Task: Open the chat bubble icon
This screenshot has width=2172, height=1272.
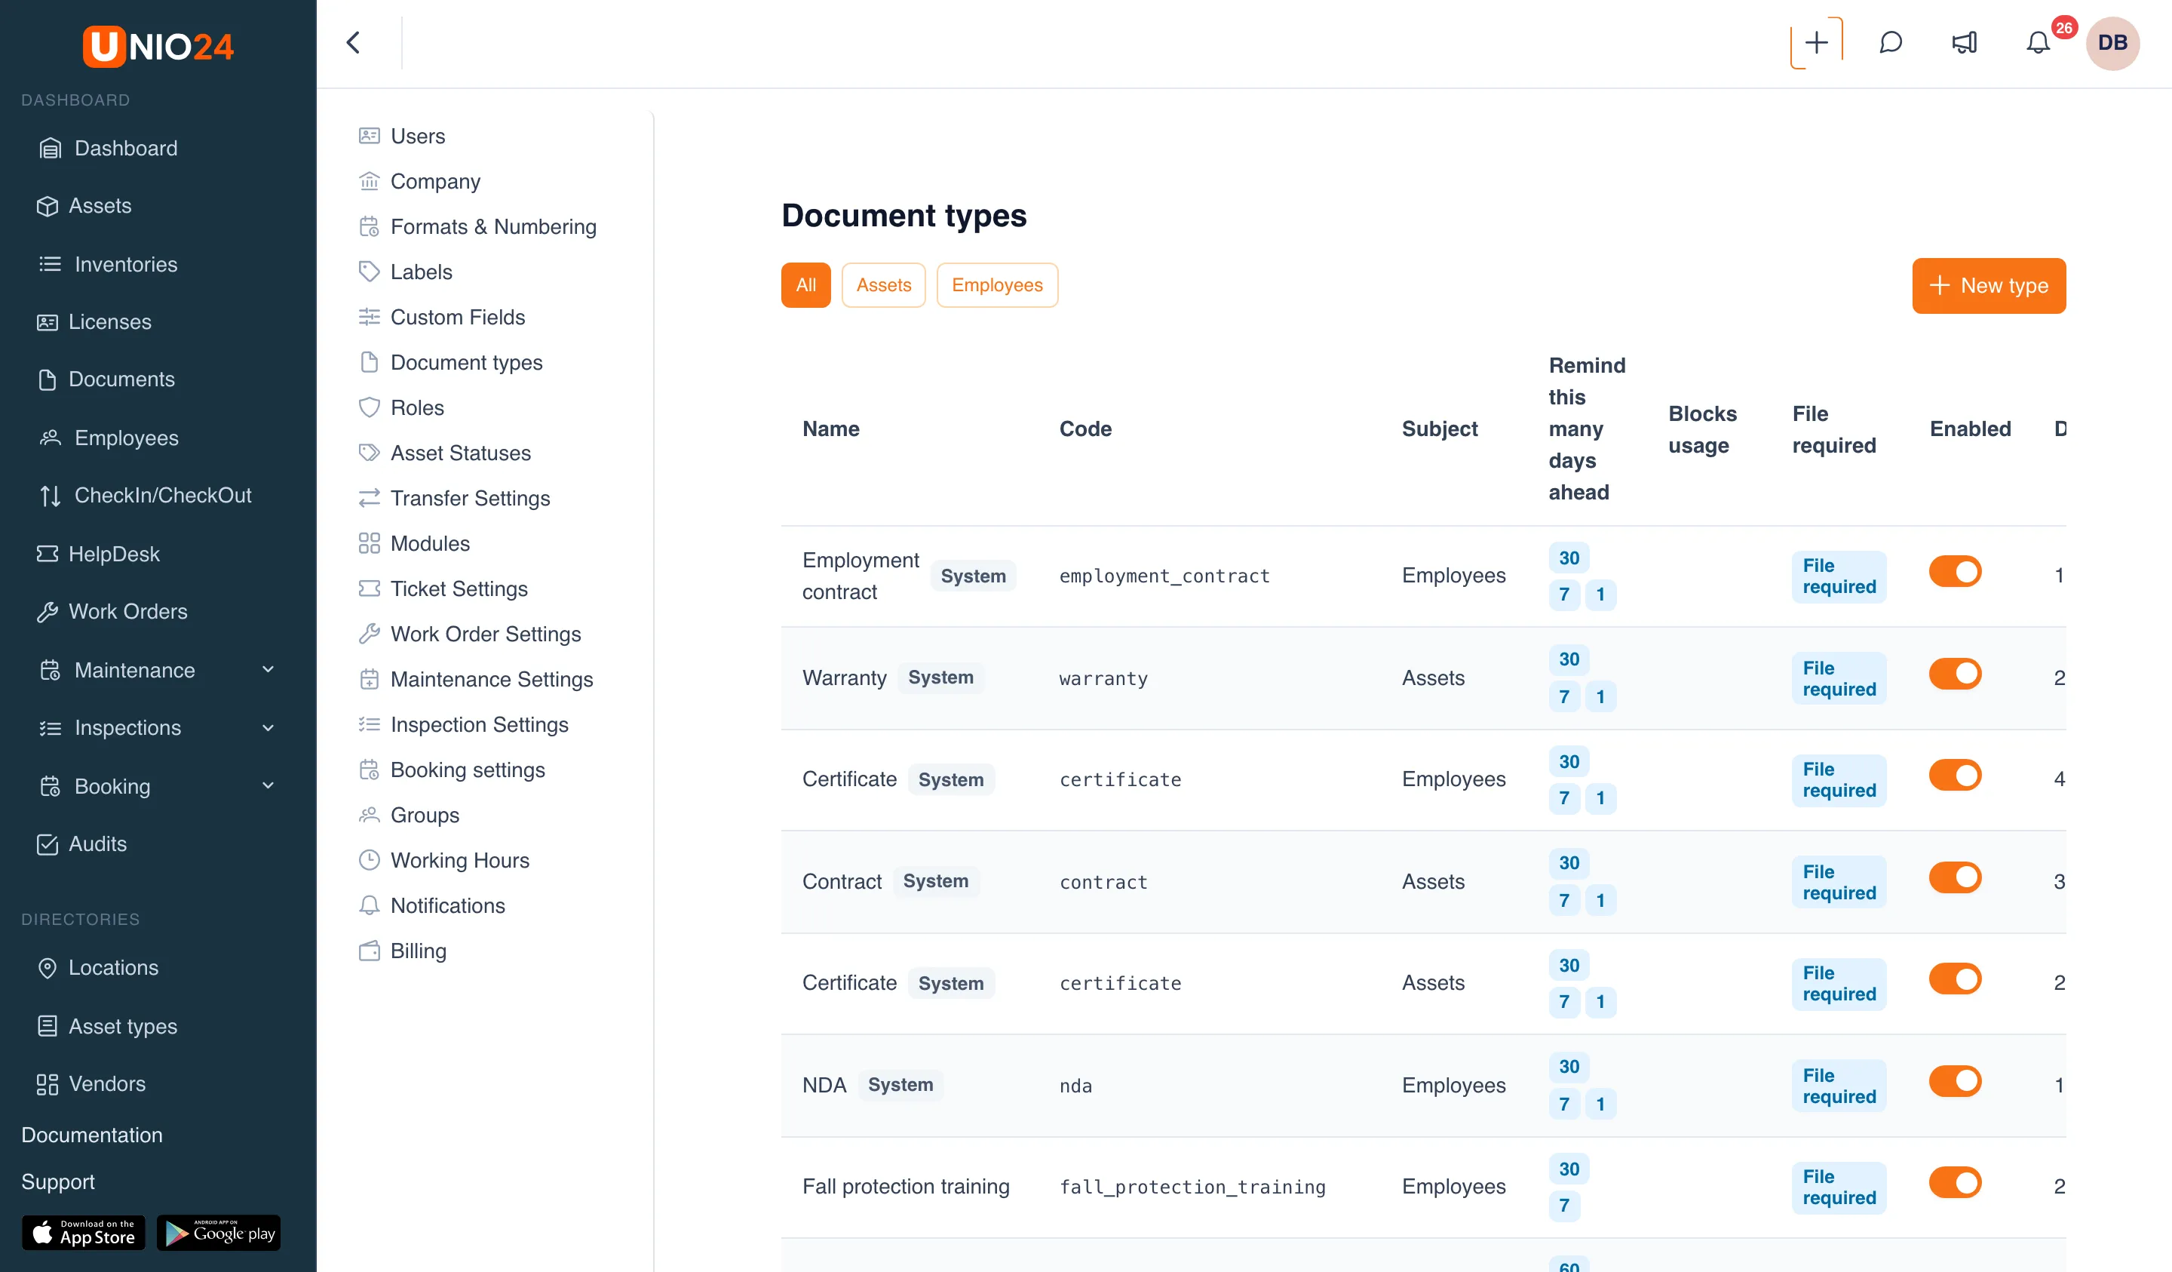Action: [1890, 42]
